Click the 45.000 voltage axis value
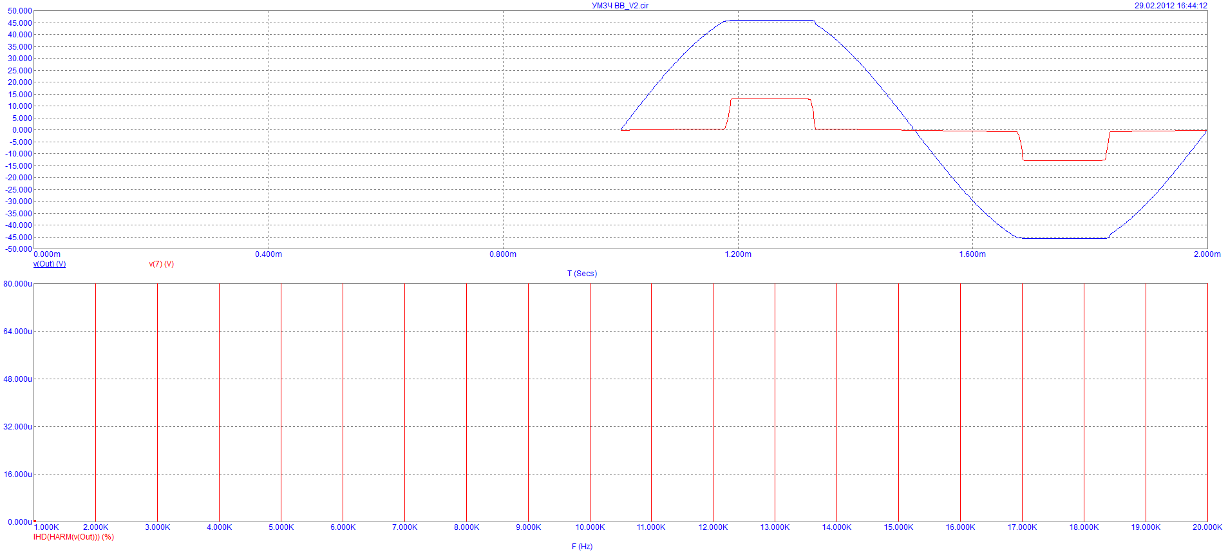This screenshot has width=1228, height=555. 20,23
